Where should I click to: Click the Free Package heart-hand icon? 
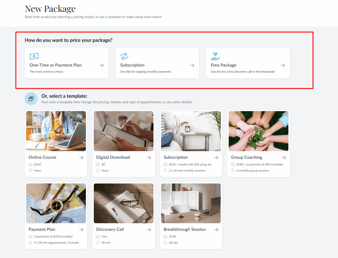[x=215, y=56]
